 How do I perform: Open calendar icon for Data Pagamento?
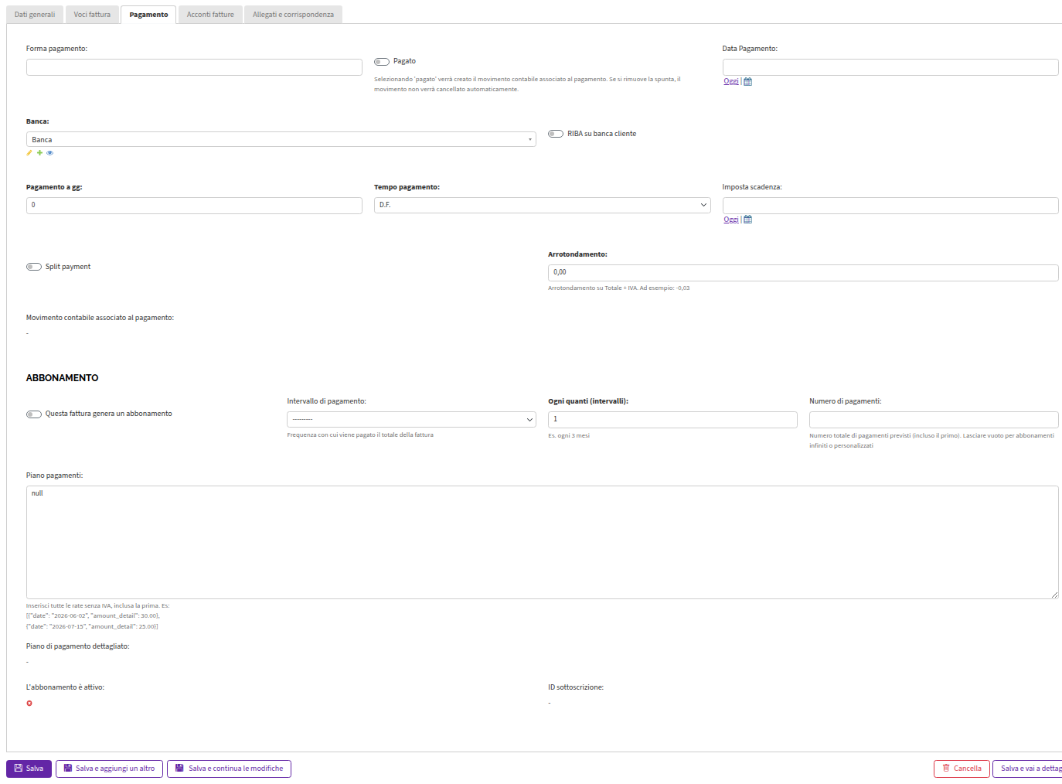(x=747, y=81)
